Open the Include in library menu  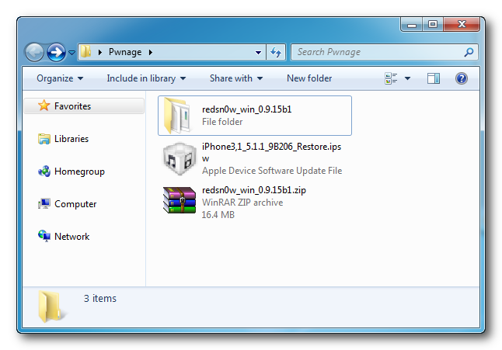click(146, 78)
